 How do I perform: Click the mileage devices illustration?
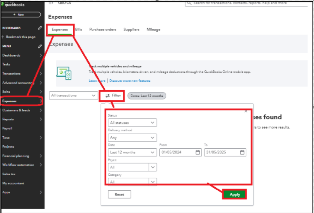pyautogui.click(x=64, y=73)
